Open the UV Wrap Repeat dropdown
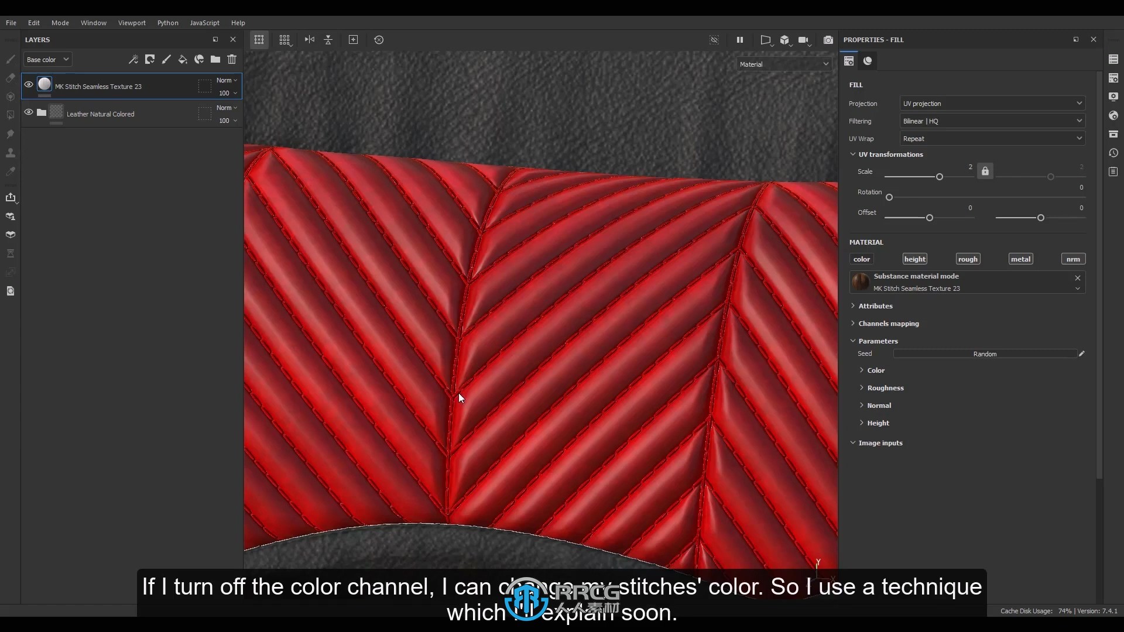The height and width of the screenshot is (632, 1124). click(992, 139)
